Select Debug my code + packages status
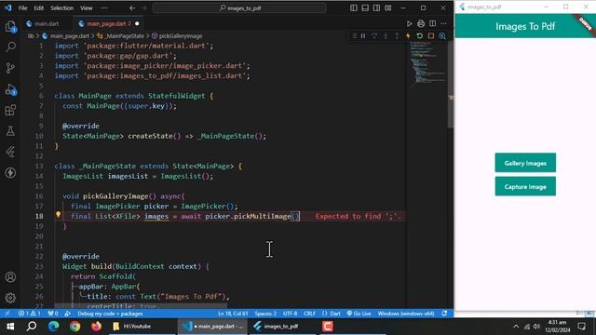The image size is (596, 335). 110,314
